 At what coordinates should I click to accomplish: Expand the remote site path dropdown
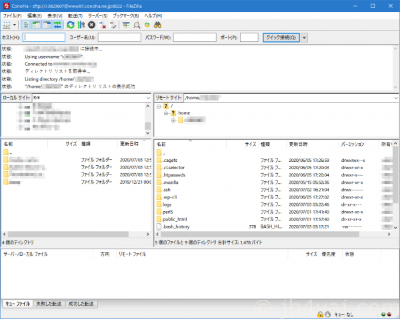395,97
